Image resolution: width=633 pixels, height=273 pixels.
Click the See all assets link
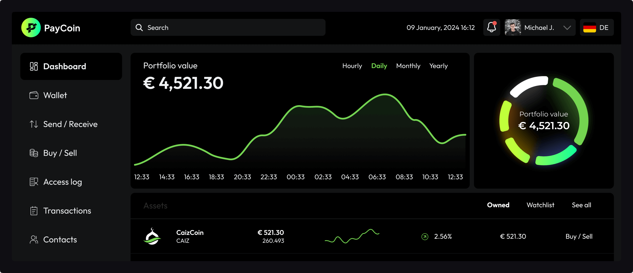pyautogui.click(x=581, y=205)
